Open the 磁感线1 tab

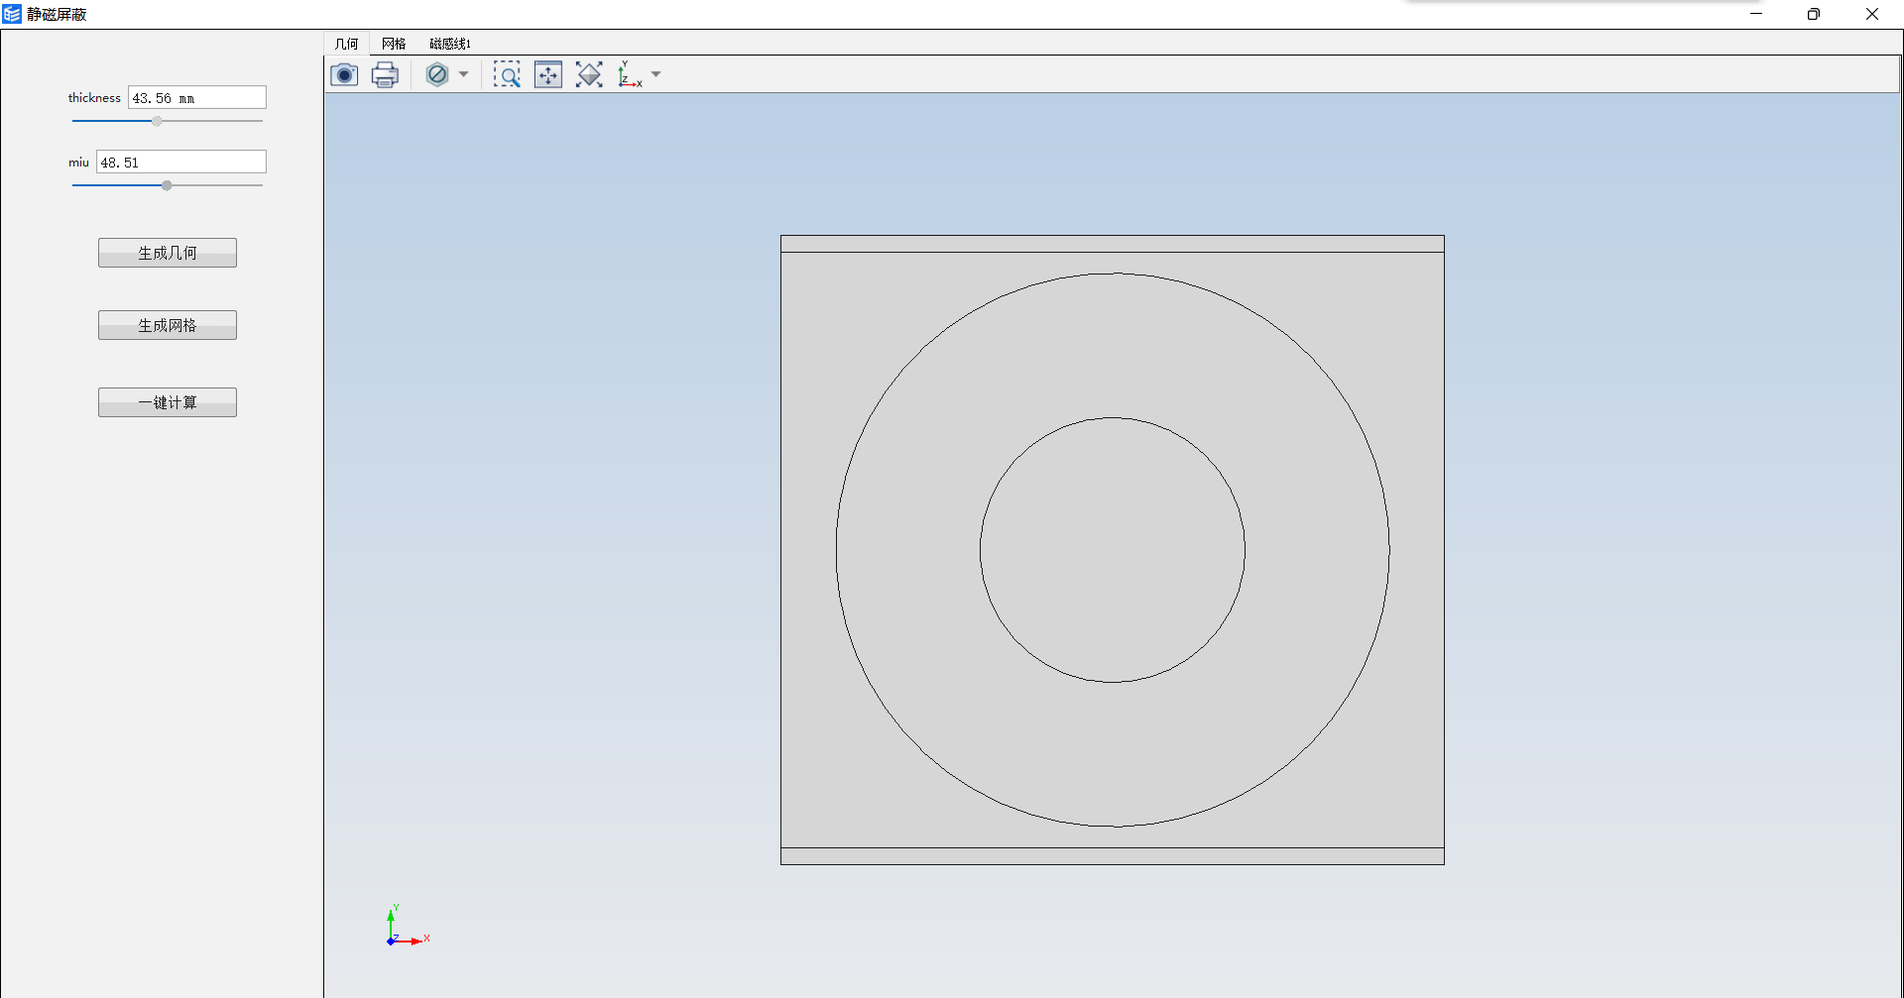click(x=450, y=44)
